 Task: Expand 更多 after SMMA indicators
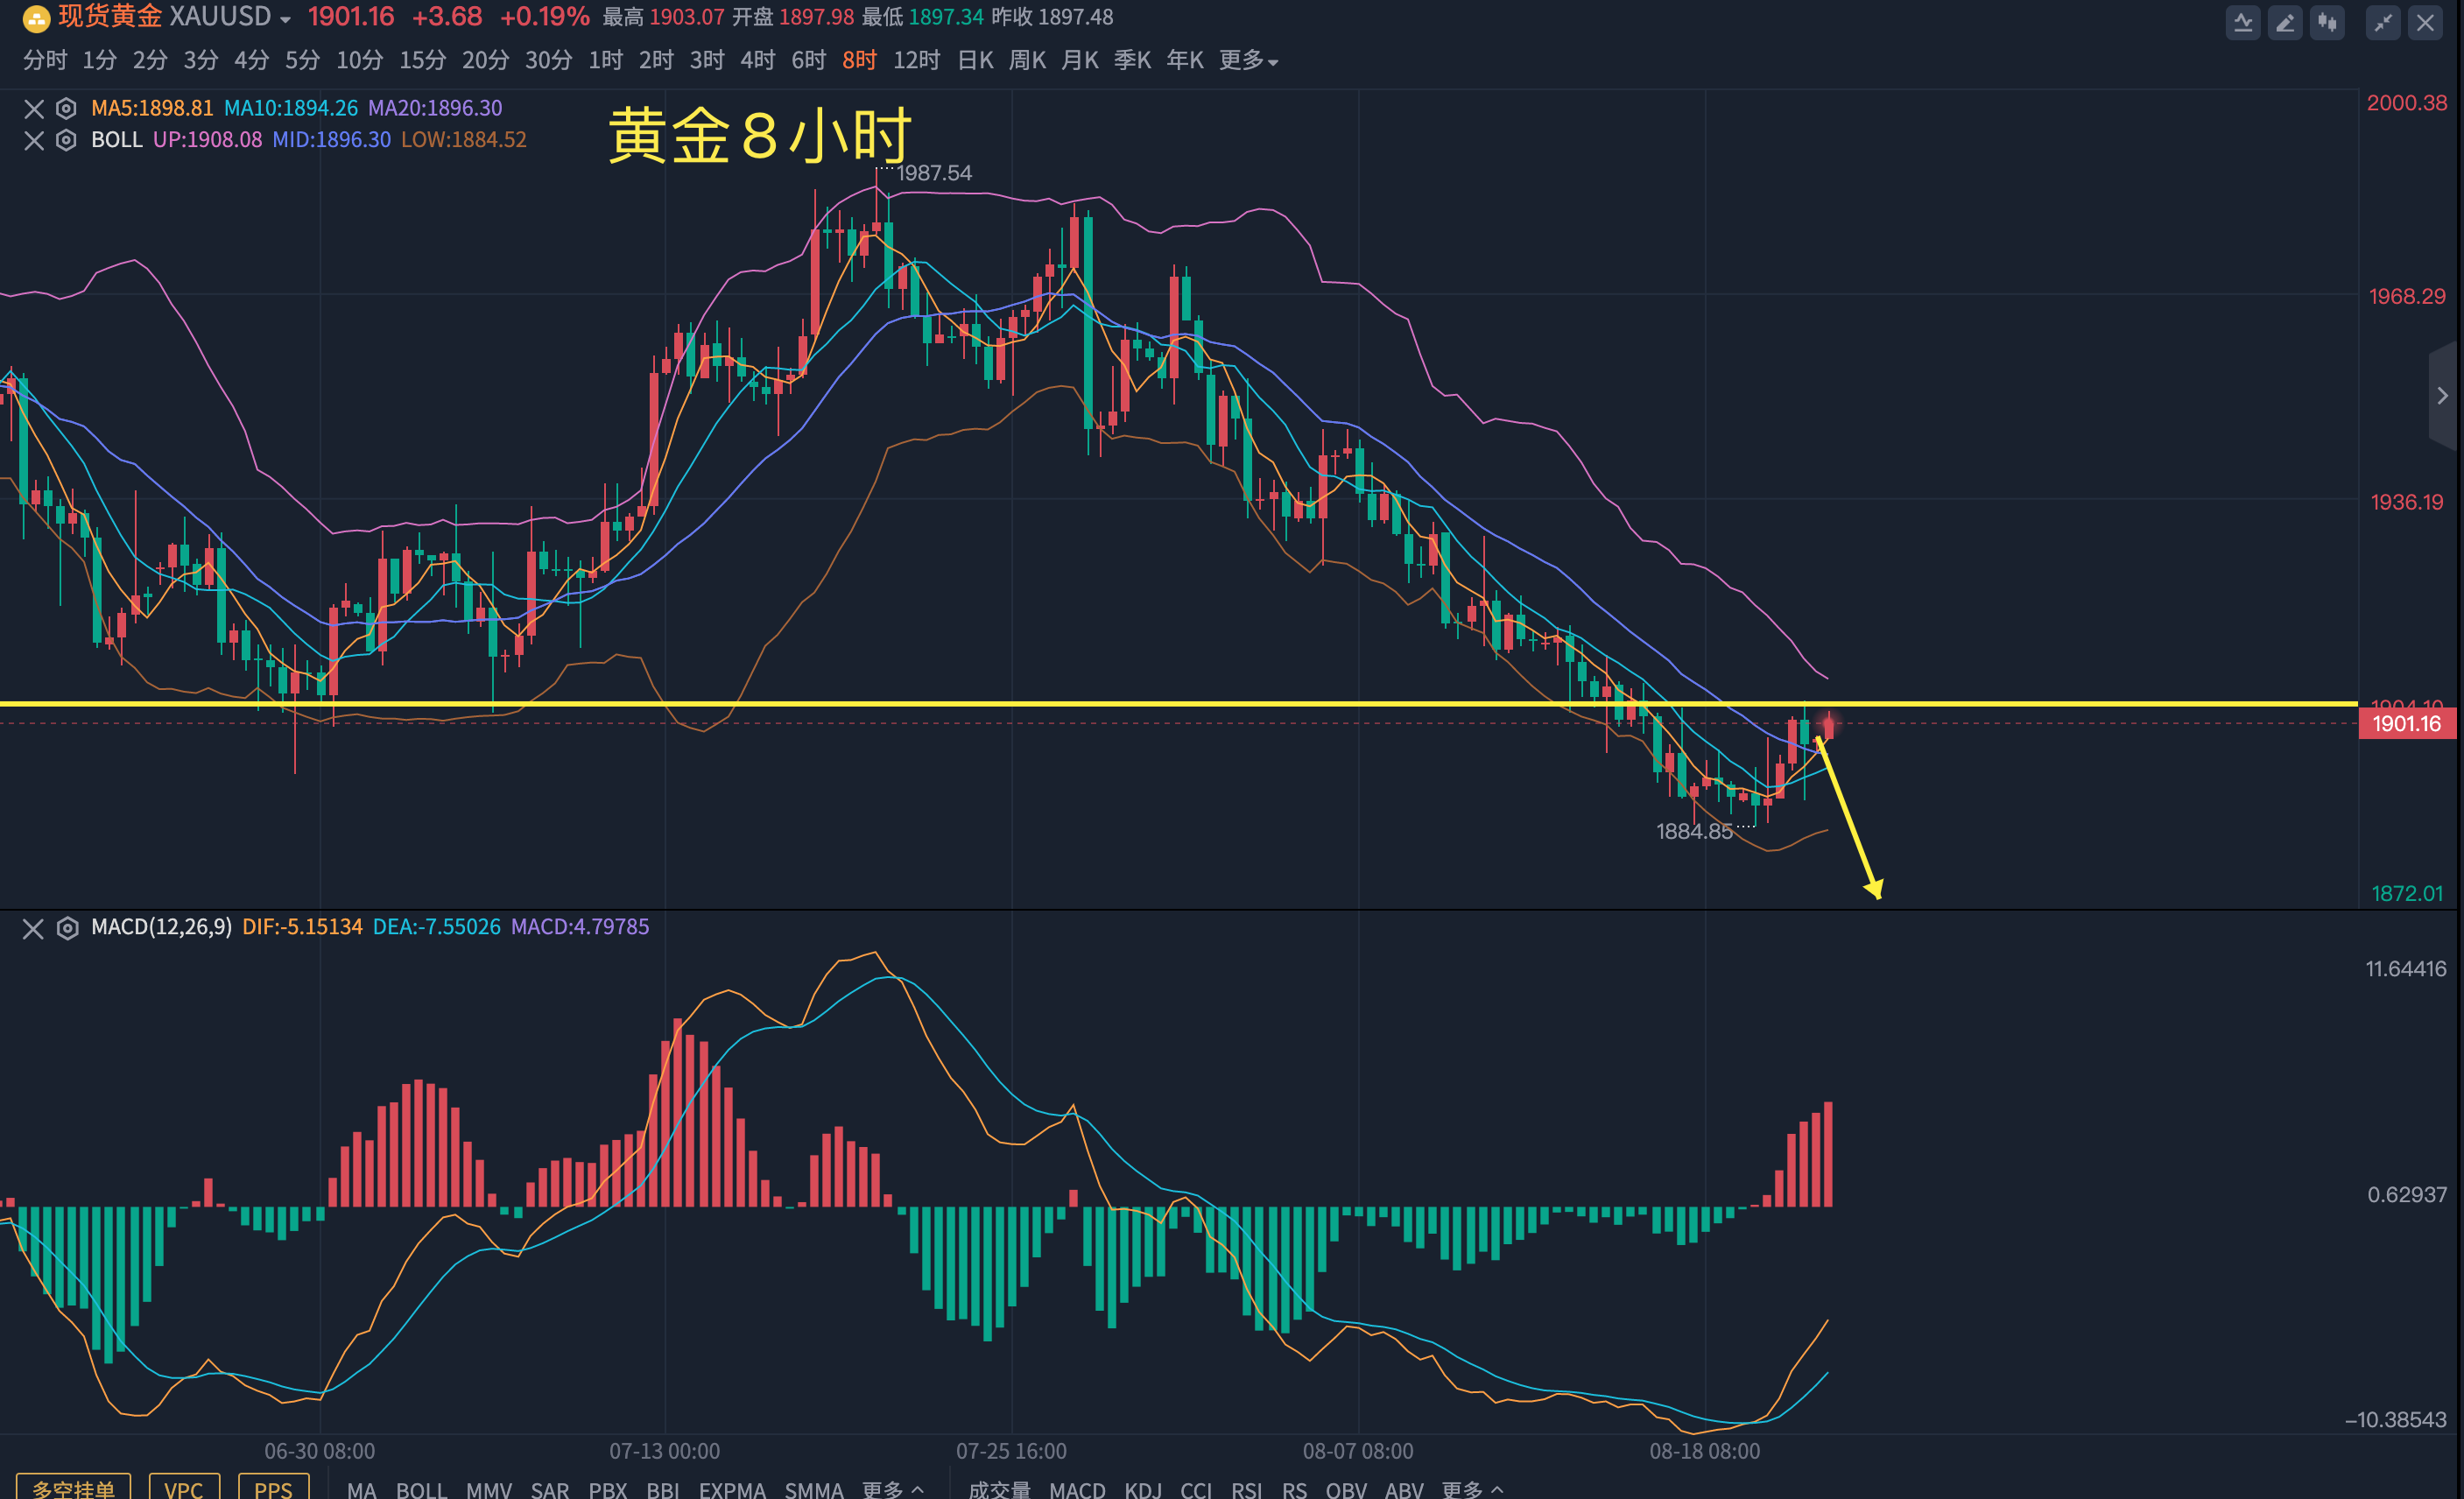point(892,1489)
